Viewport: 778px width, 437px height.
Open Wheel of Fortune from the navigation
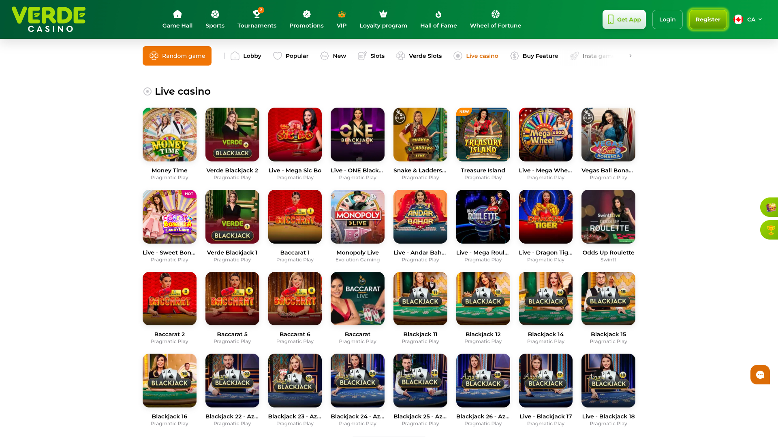point(495,19)
